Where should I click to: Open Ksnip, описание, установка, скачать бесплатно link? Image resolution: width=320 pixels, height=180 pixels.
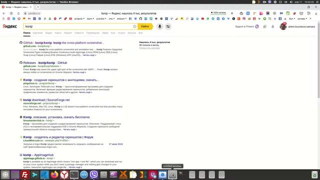click(x=56, y=117)
